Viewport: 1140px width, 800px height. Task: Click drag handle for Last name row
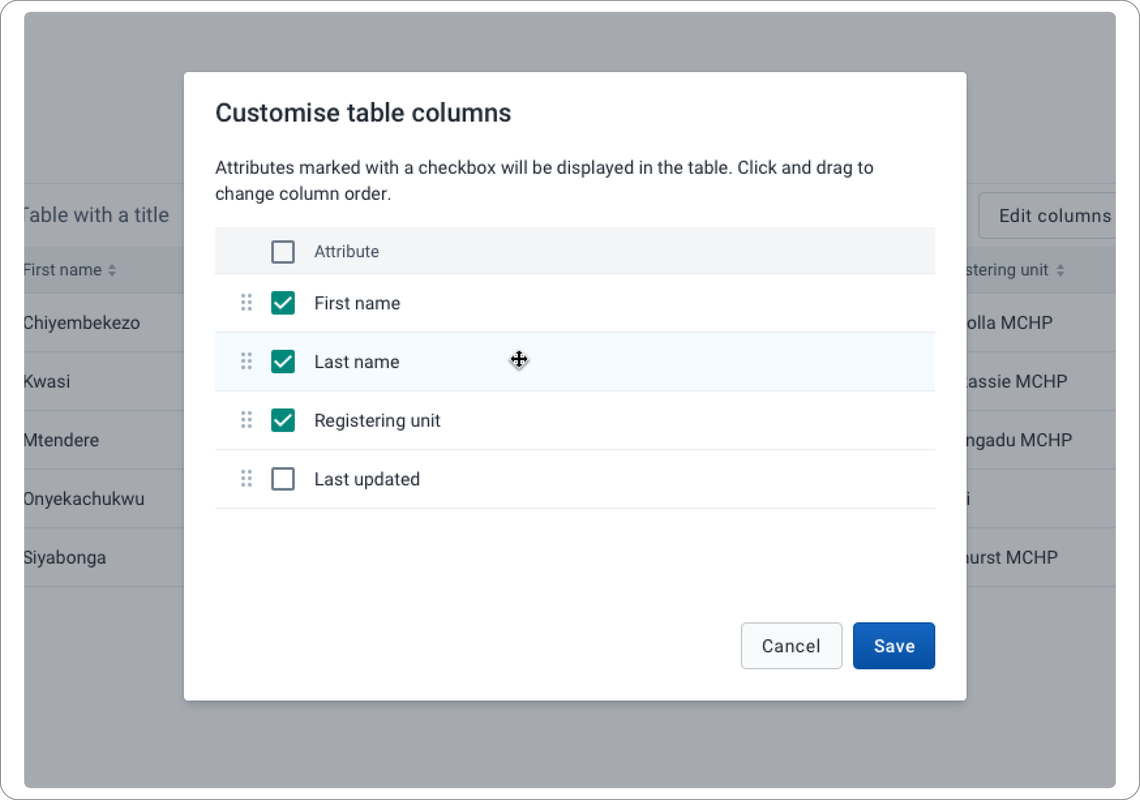click(x=246, y=361)
